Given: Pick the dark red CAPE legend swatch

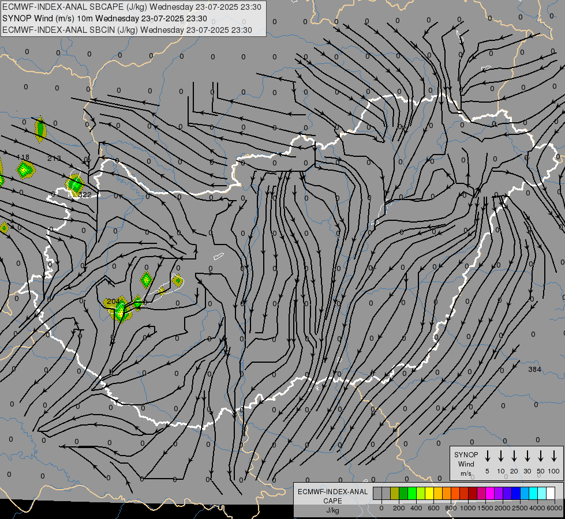Looking at the screenshot, I should point(473,493).
